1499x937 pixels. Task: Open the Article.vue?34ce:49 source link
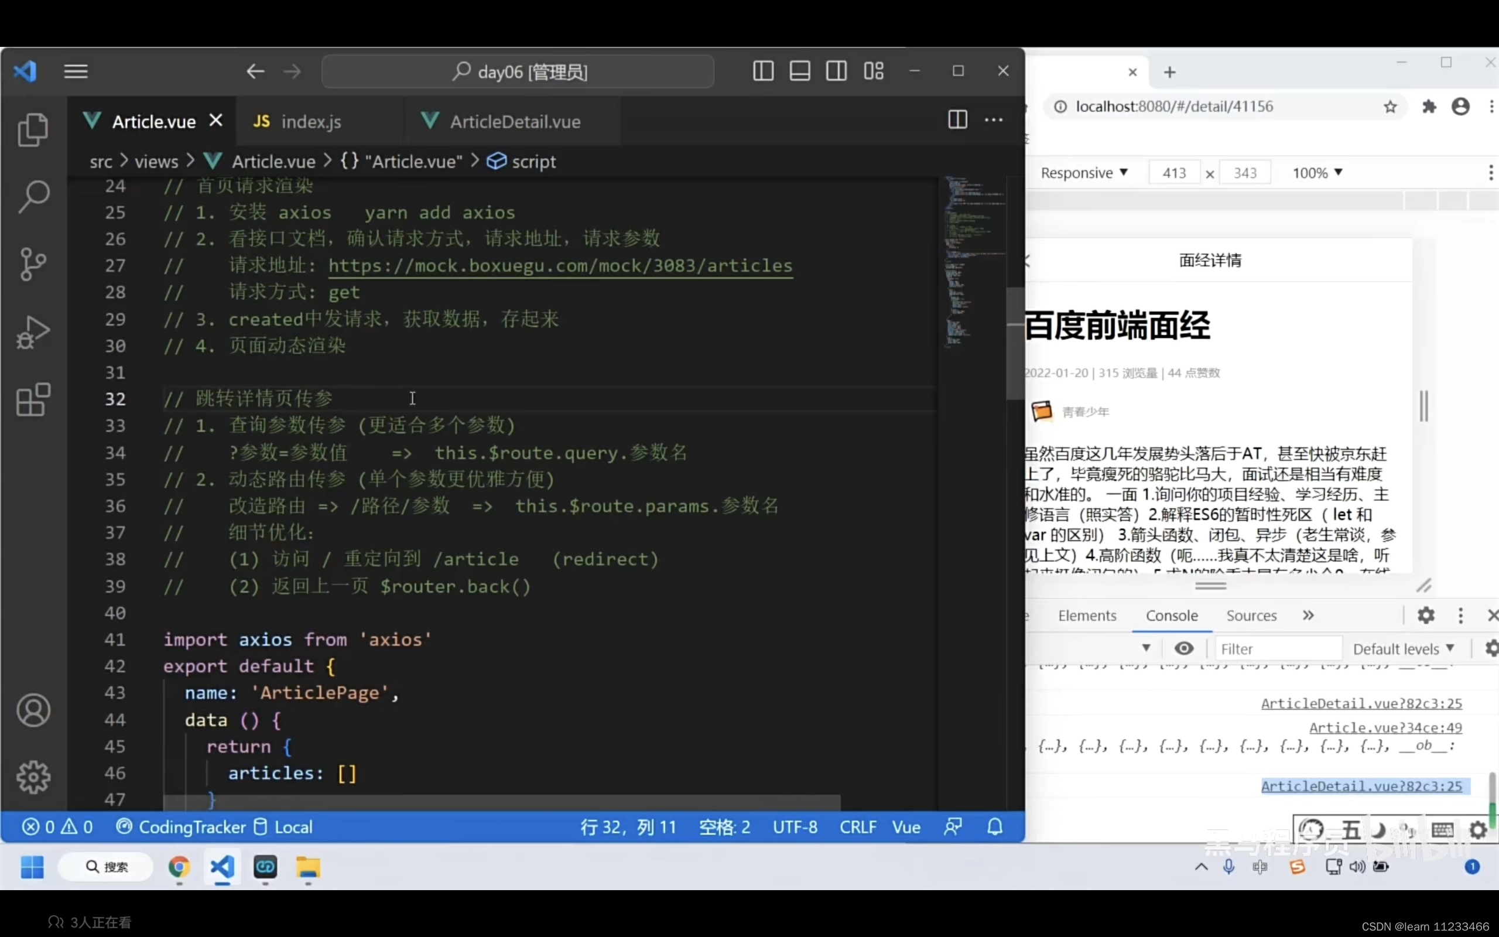point(1385,727)
